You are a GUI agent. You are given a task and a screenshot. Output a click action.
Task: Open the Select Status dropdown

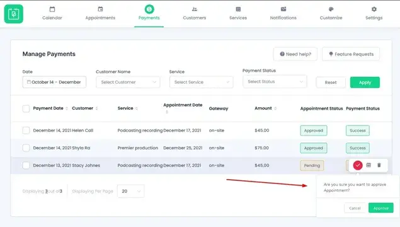[x=275, y=82]
